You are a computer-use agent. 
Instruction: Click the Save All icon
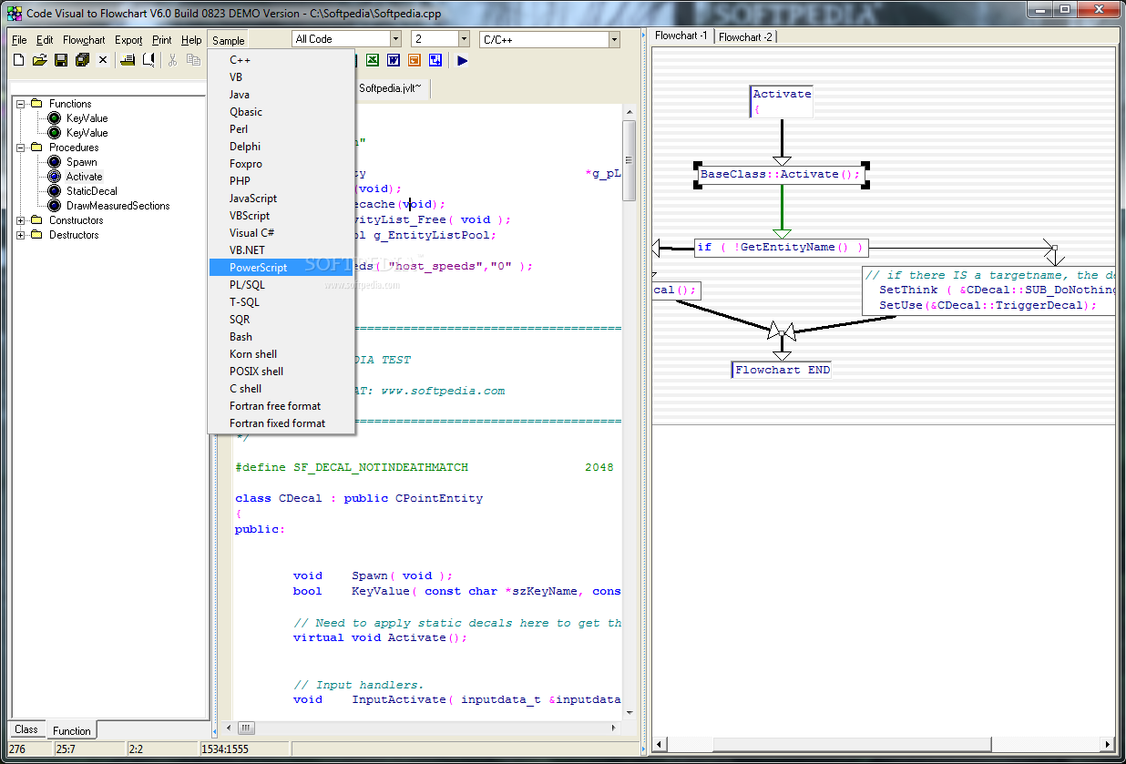pyautogui.click(x=82, y=60)
